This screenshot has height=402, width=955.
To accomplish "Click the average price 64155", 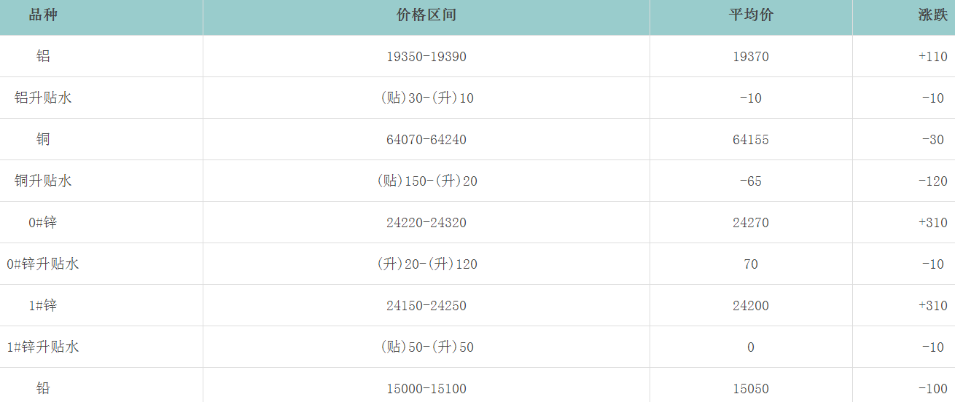I will coord(751,140).
